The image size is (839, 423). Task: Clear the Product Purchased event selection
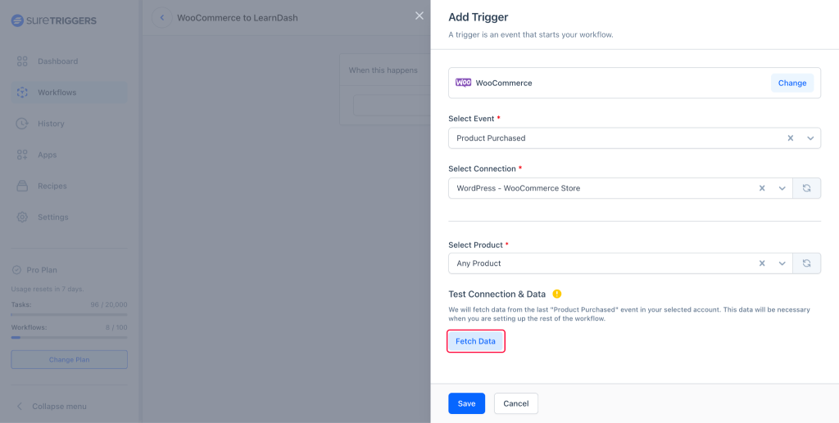791,138
